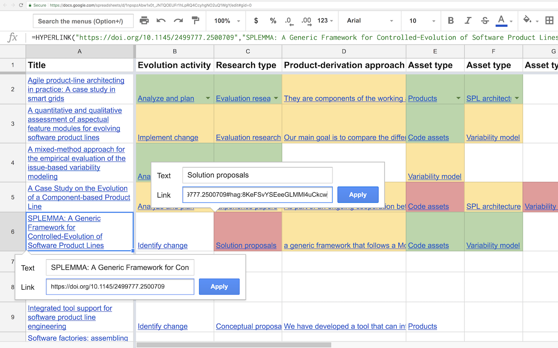
Task: Click Text field containing SPLEMMA title
Action: click(x=120, y=268)
